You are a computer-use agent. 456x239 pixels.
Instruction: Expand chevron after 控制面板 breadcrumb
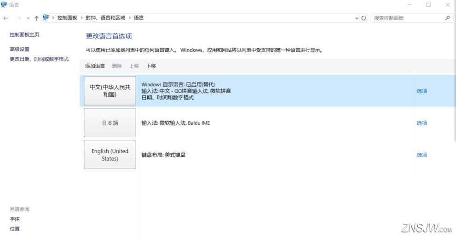(81, 18)
